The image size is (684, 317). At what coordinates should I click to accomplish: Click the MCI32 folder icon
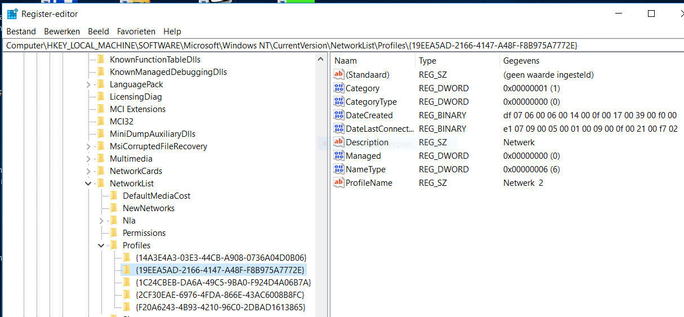[x=101, y=122]
